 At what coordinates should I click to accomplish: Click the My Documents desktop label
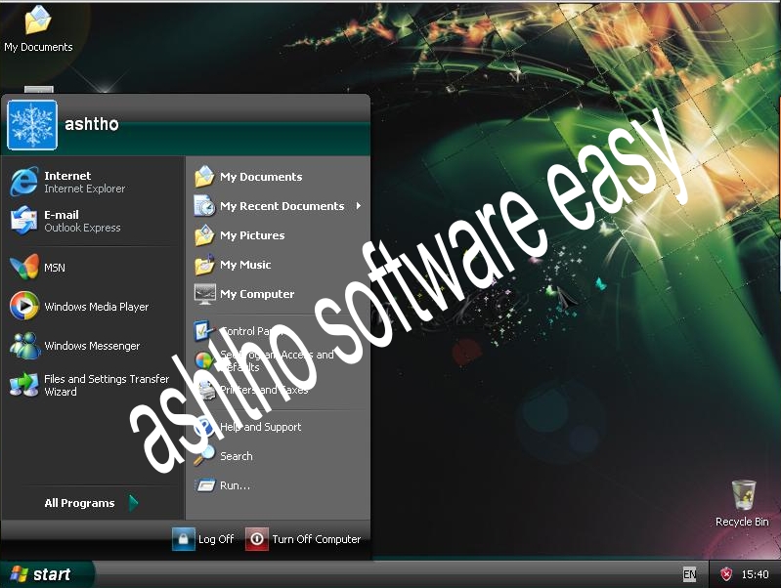click(38, 47)
